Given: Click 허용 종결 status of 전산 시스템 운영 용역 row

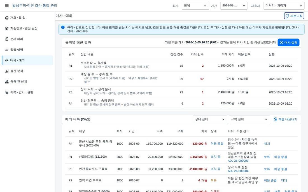Looking at the screenshot, I should [217, 144].
